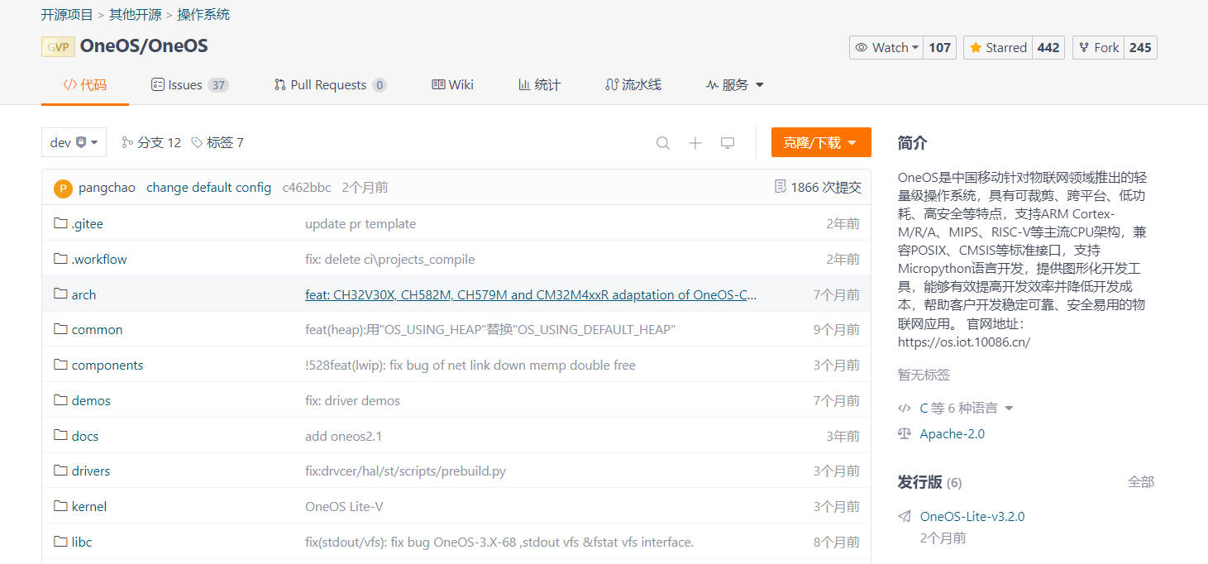Open the dev branch selector
1208x564 pixels.
tap(74, 142)
